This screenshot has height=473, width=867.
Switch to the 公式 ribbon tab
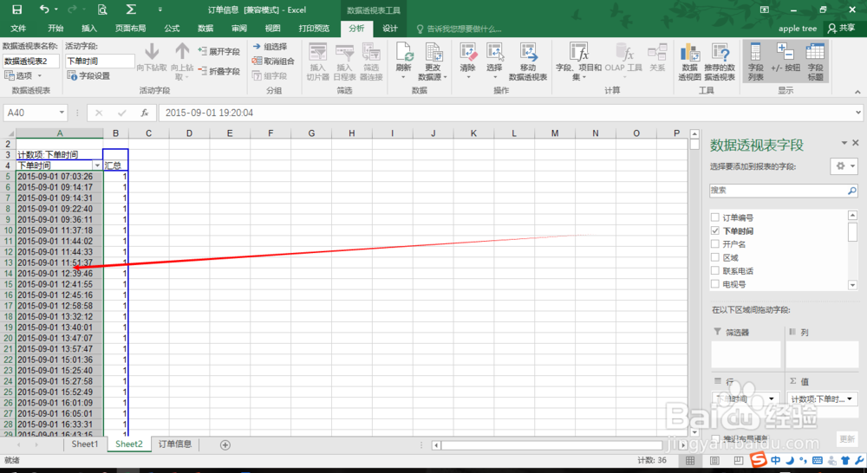coord(172,29)
